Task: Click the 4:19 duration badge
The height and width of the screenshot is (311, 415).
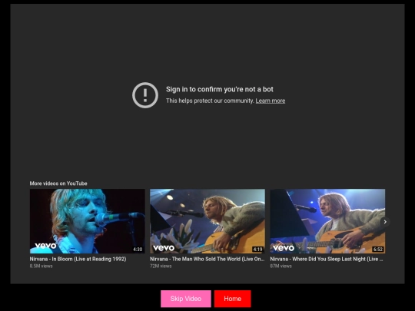Action: point(257,249)
